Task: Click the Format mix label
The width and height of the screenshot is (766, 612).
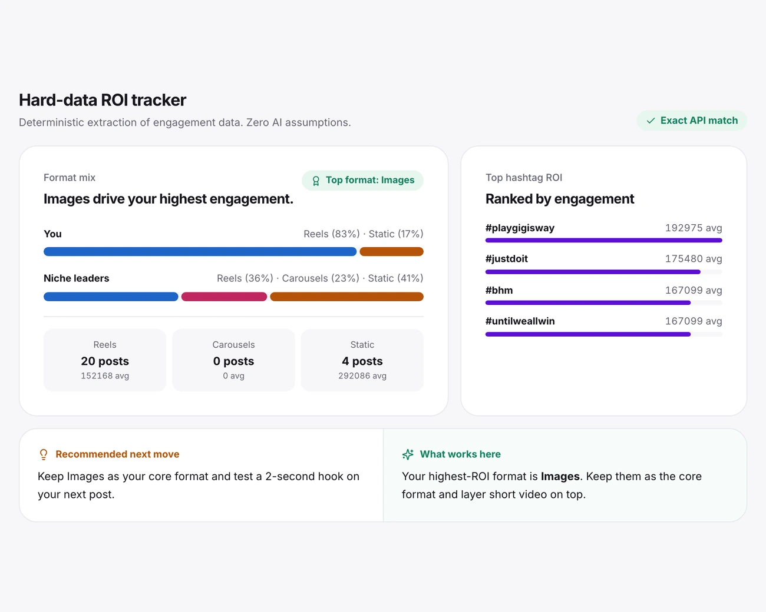Action: tap(70, 178)
